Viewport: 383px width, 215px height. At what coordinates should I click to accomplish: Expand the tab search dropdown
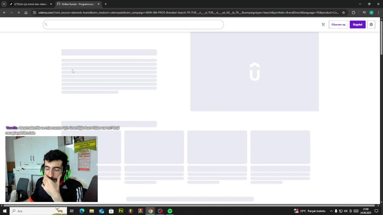click(4, 4)
